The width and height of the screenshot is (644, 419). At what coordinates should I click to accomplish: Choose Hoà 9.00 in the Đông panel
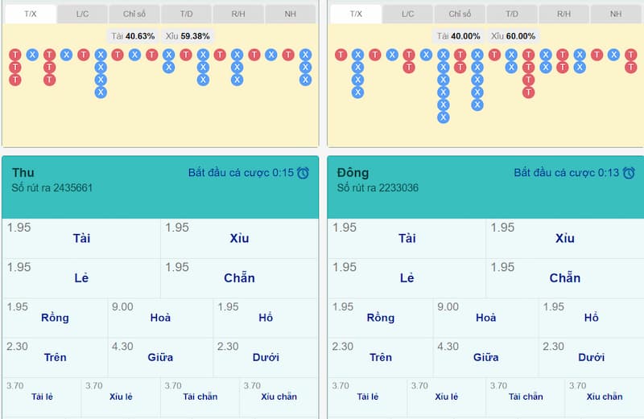[x=485, y=318]
